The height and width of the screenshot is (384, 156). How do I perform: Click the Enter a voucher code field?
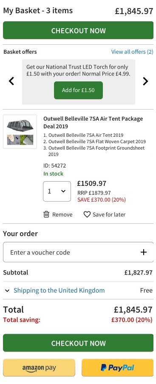(78, 252)
